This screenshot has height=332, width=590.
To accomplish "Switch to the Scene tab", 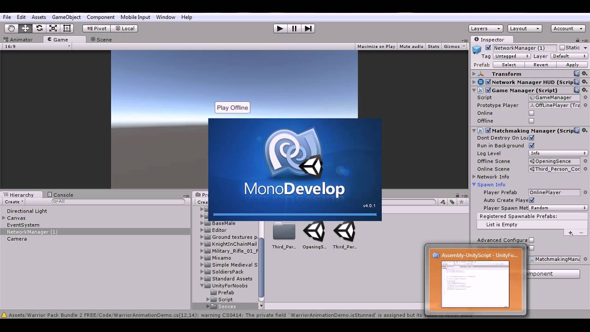I will pyautogui.click(x=101, y=40).
